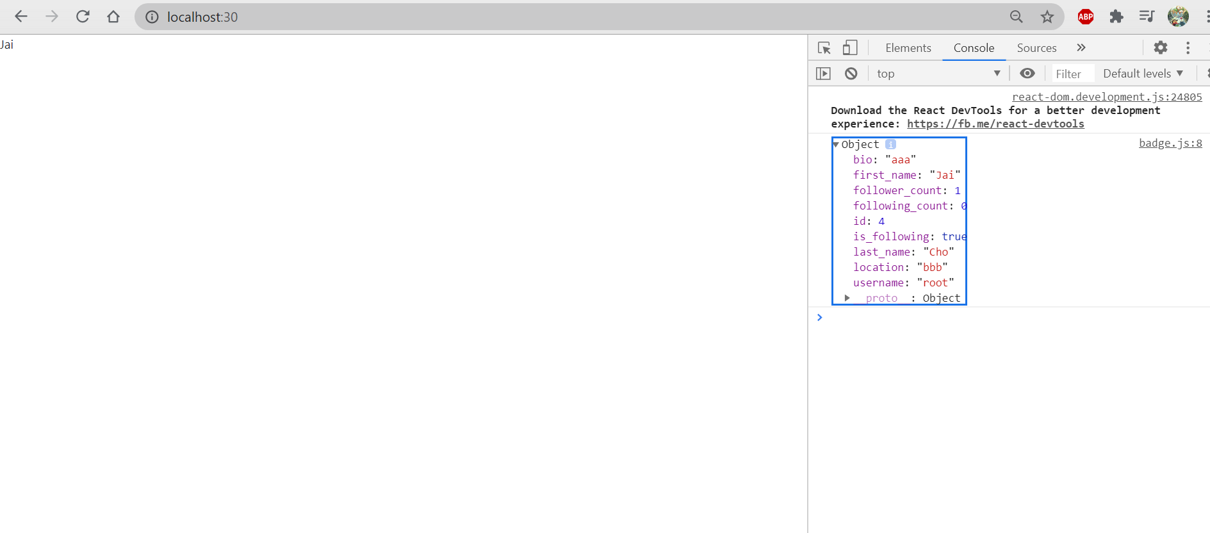Open react-dom.development.js:24805 source link
The image size is (1210, 533).
(1107, 97)
